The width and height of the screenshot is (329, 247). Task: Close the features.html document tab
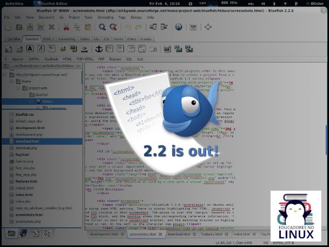[x=226, y=234]
